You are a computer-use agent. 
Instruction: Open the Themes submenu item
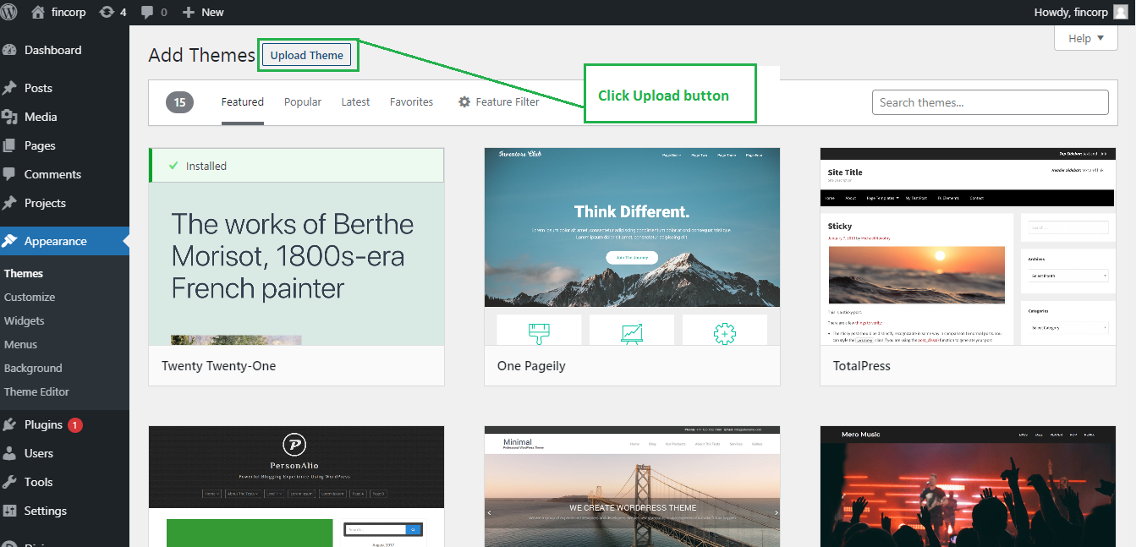point(24,273)
